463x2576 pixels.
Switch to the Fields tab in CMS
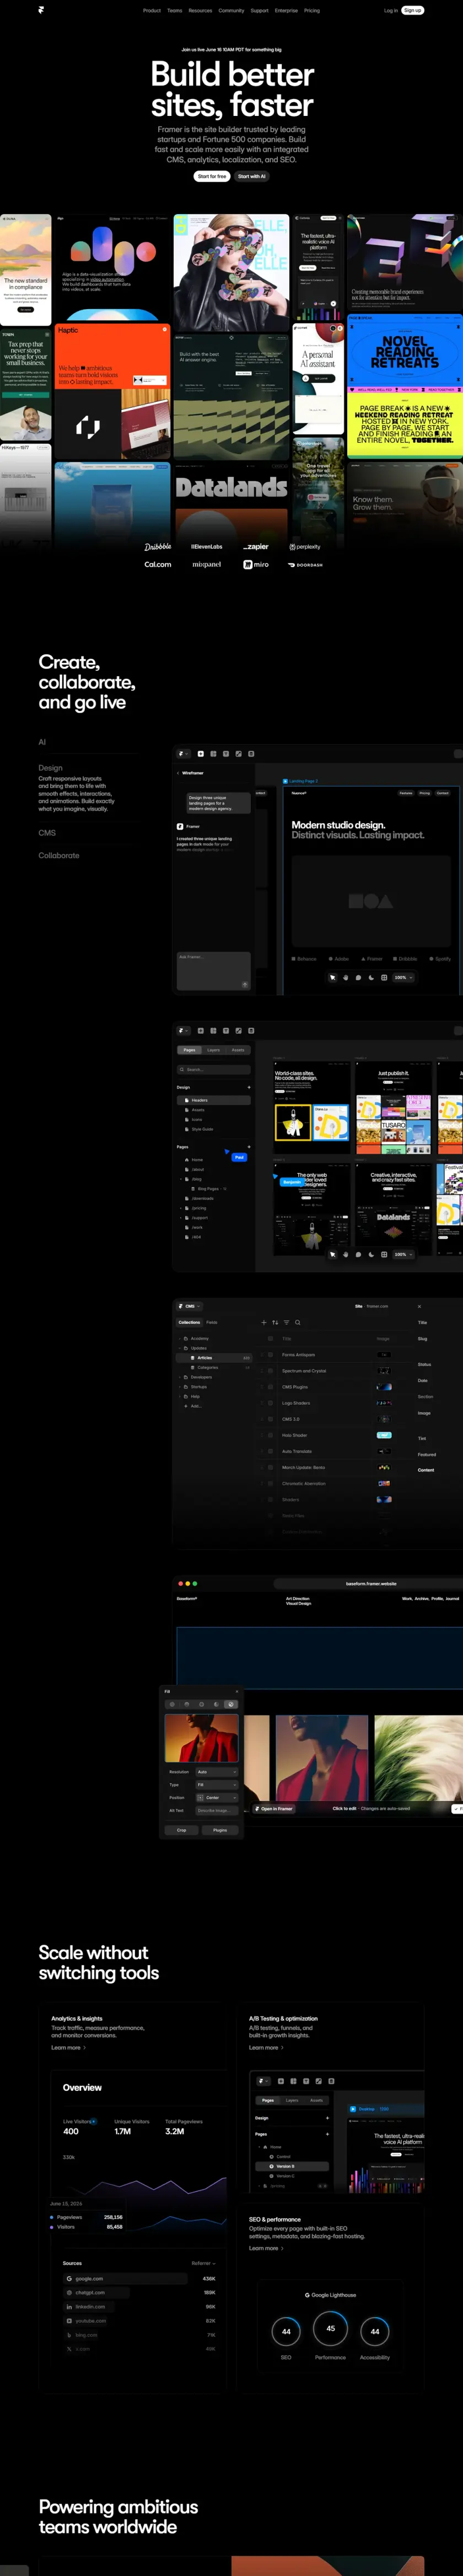point(212,1322)
